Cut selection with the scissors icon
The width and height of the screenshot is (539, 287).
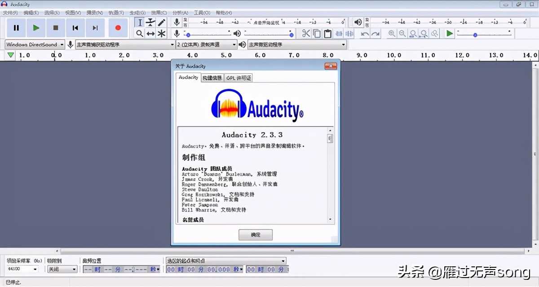click(x=306, y=34)
